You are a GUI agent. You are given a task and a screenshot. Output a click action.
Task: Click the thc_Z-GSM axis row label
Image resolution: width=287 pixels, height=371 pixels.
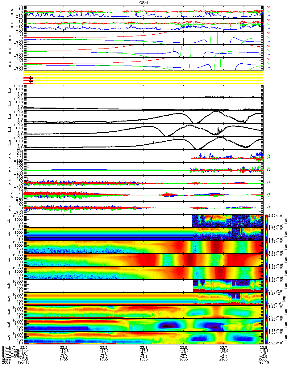tap(10, 356)
